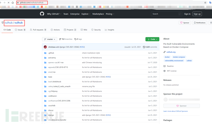Click the Sign up button
The image size is (212, 124).
point(197,14)
